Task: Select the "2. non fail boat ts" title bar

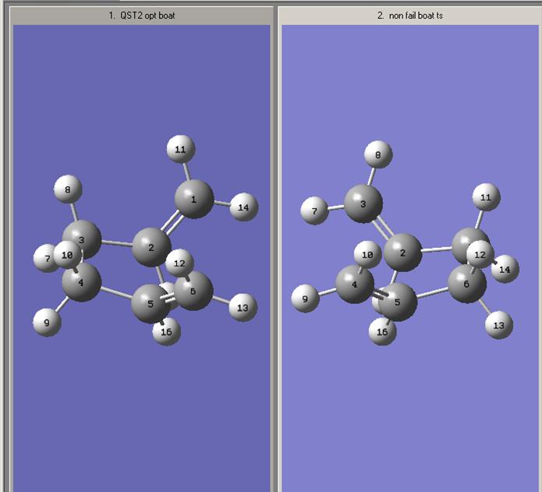Action: pyautogui.click(x=410, y=16)
